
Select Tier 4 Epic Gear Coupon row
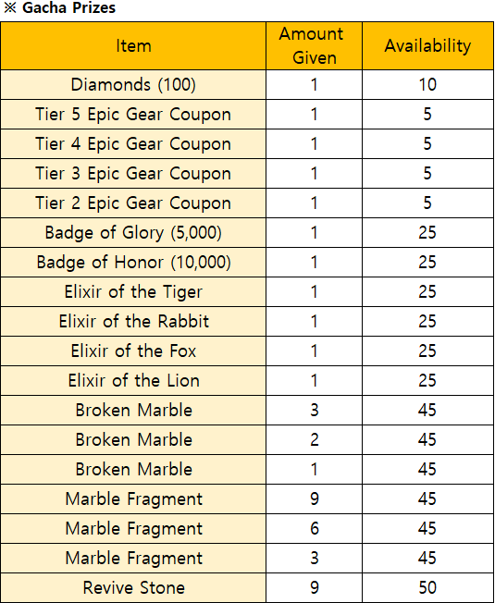247,144
